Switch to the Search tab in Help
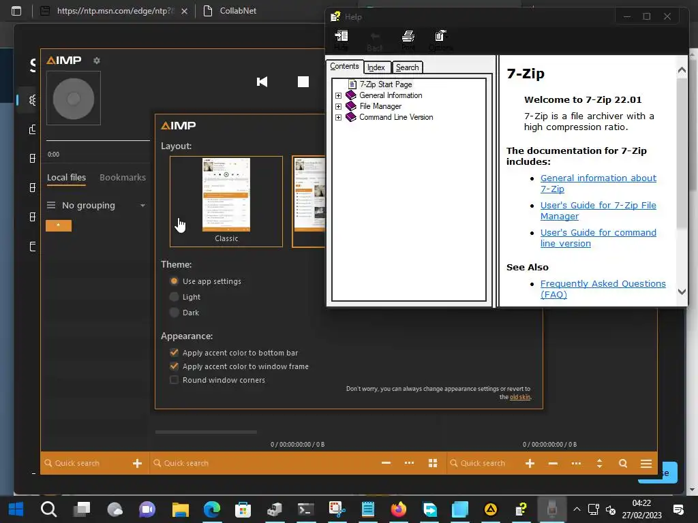 click(x=408, y=67)
